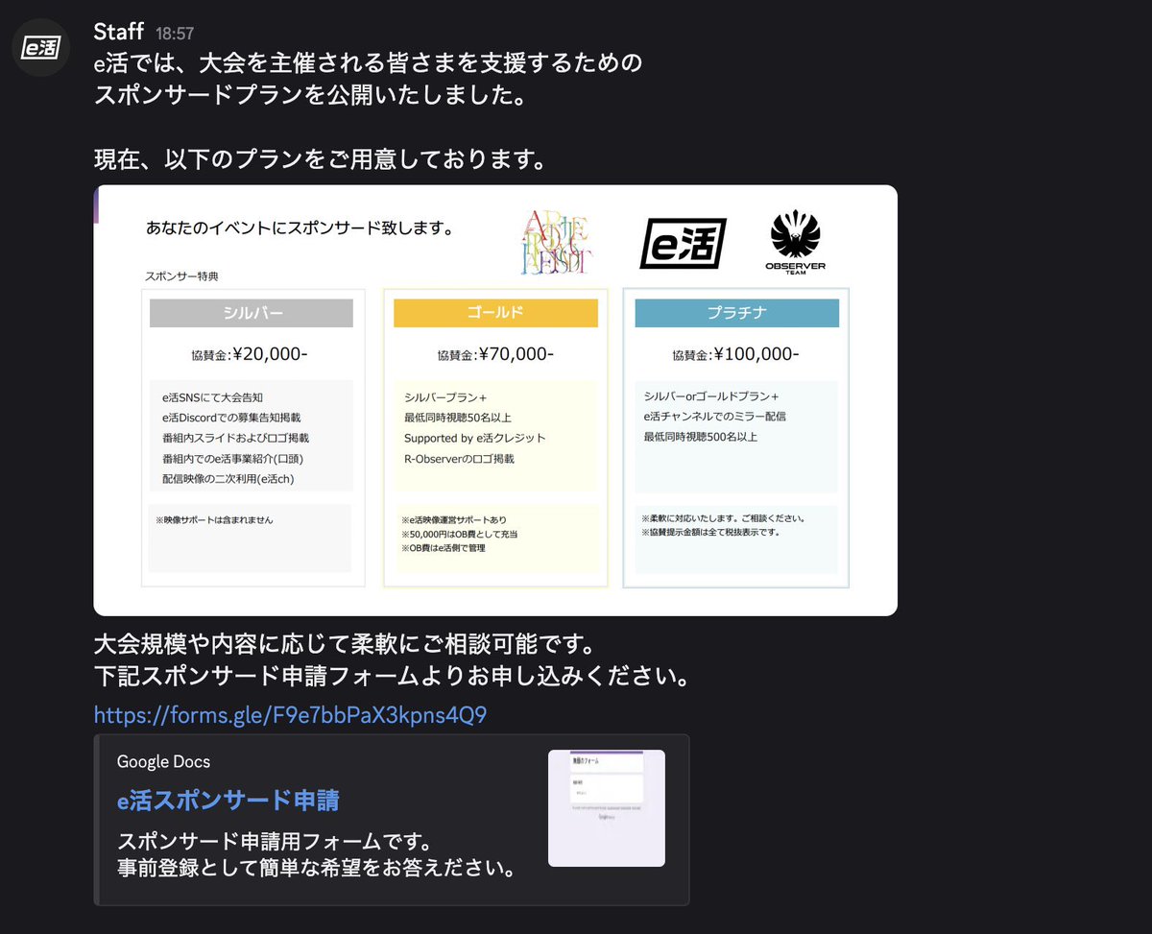Open the sponsor plan image attachment

(x=495, y=400)
